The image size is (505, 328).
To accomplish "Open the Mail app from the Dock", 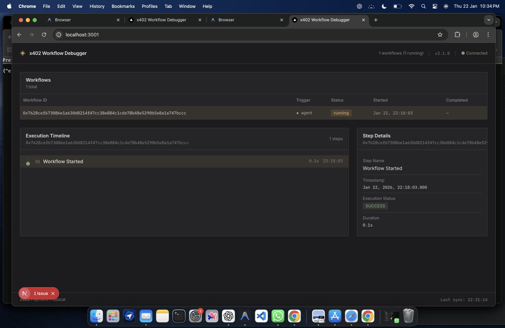I will pyautogui.click(x=146, y=316).
